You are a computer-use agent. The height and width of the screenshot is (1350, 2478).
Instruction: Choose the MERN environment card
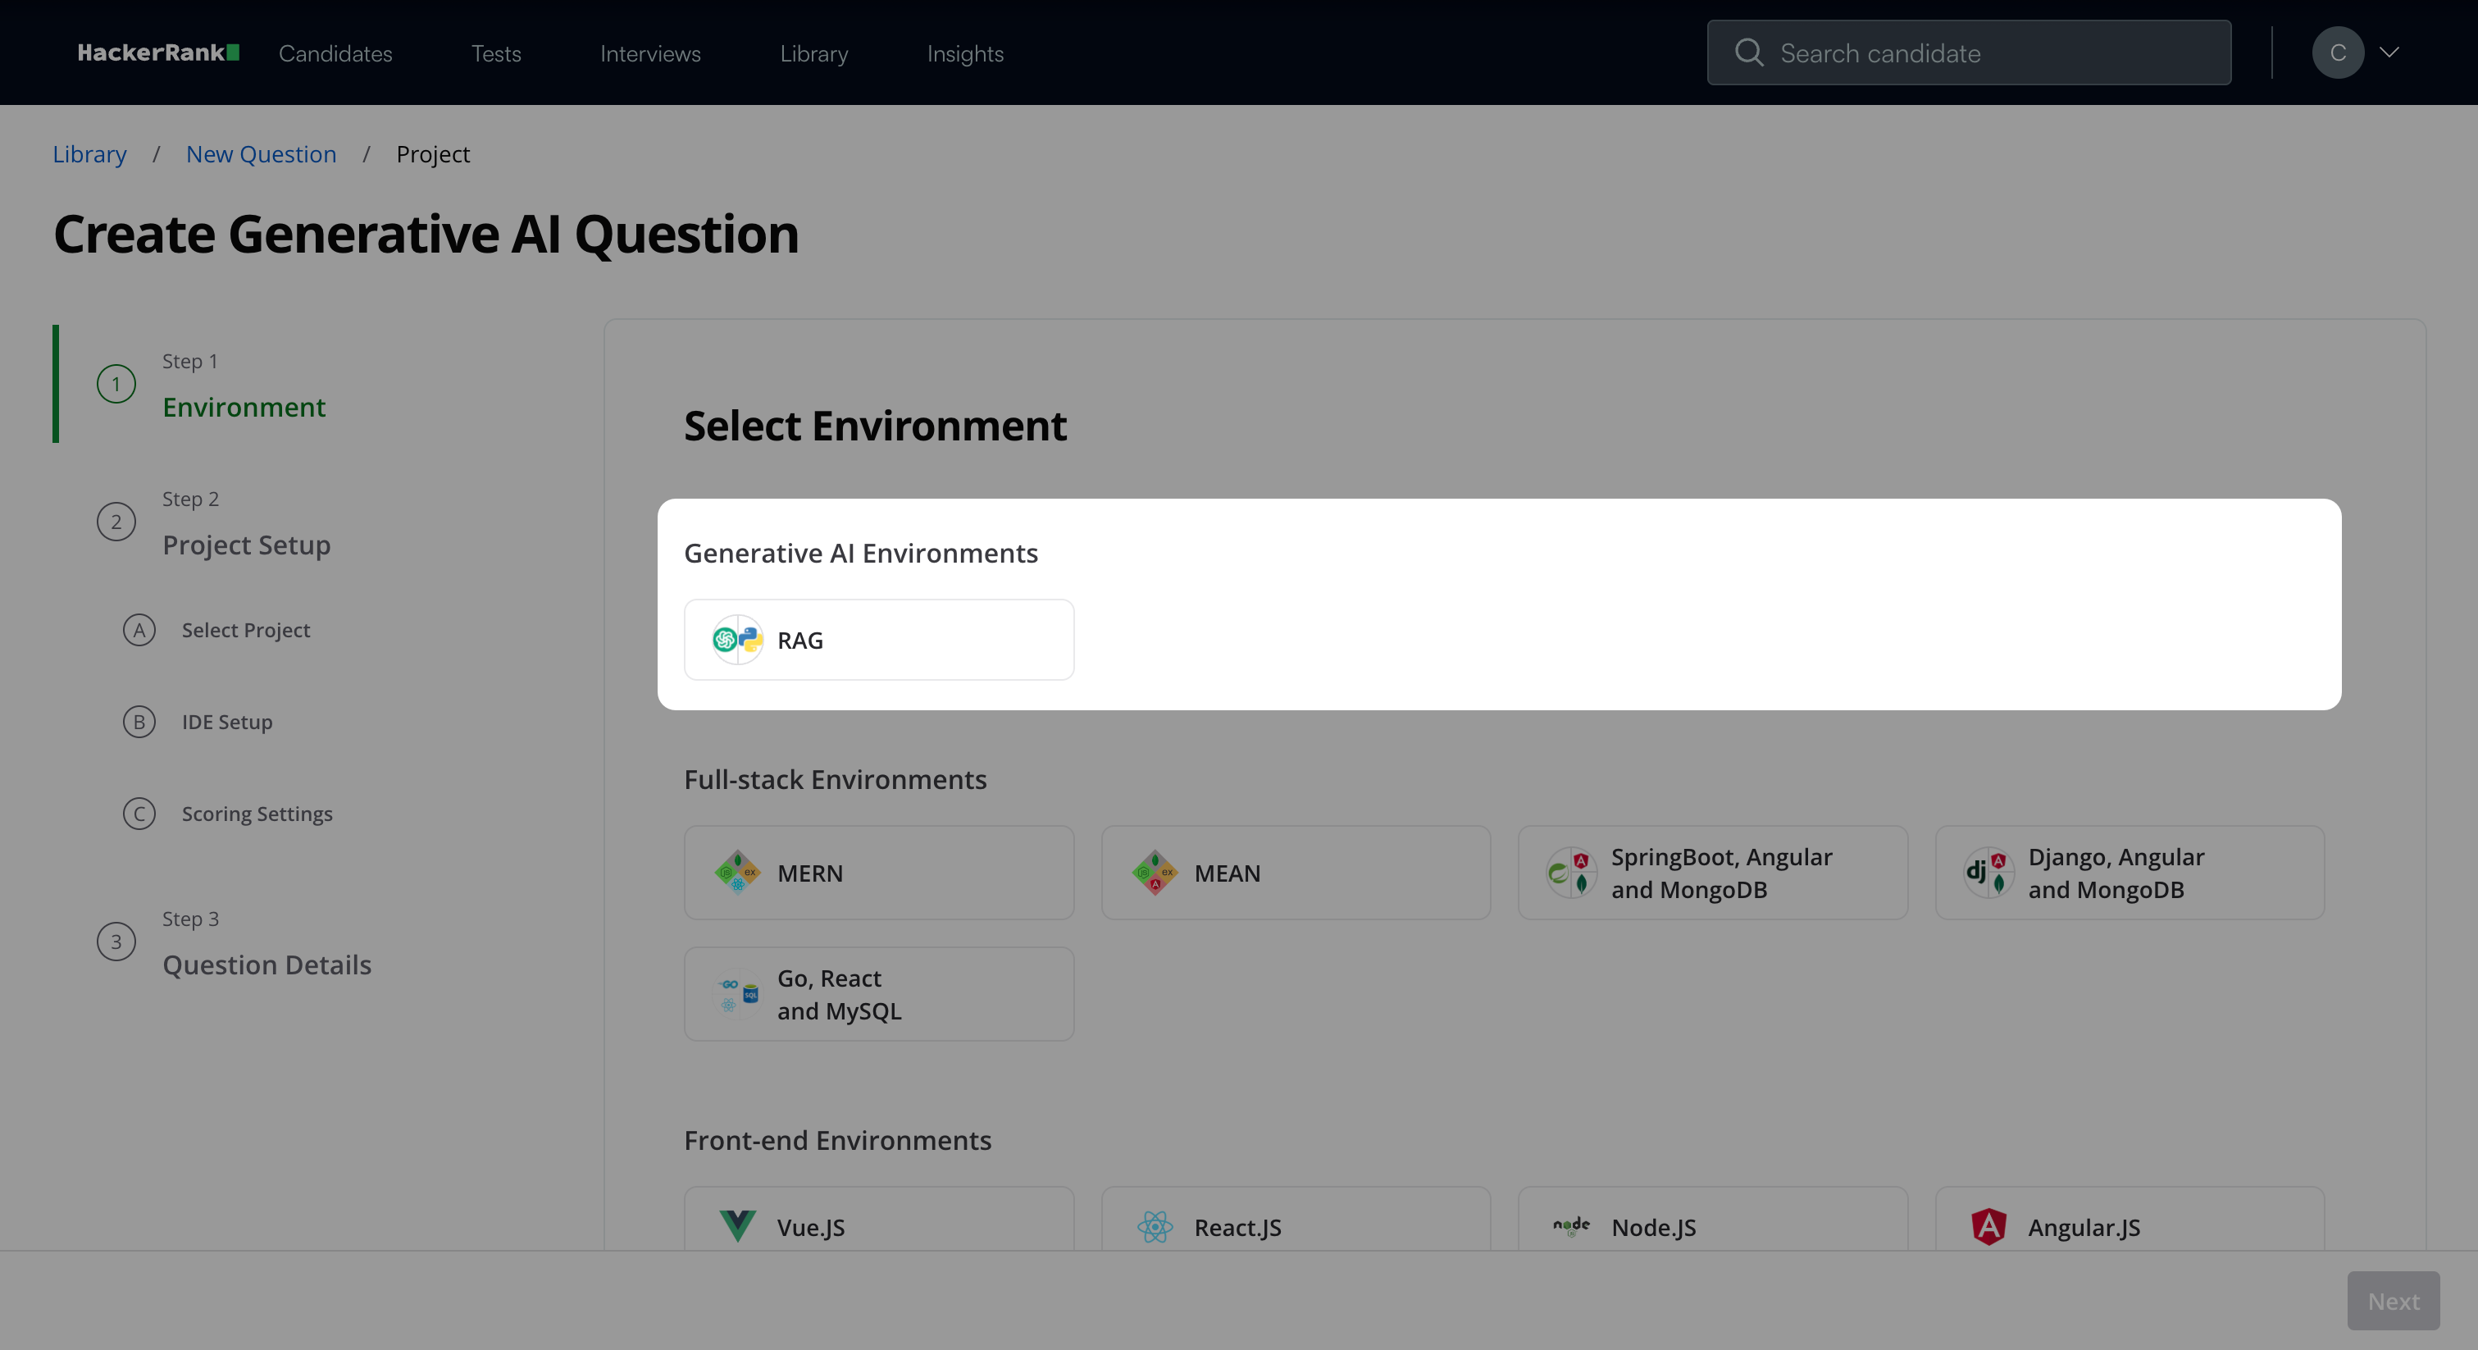pos(879,873)
